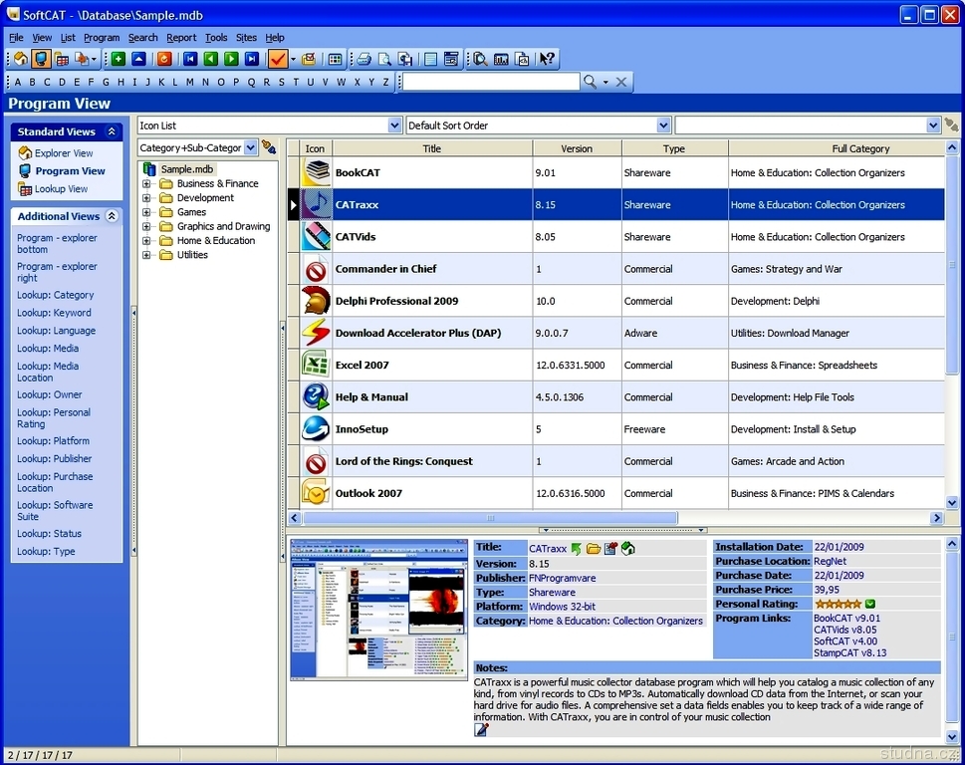965x765 pixels.
Task: Expand the Games folder in the tree
Action: [146, 212]
